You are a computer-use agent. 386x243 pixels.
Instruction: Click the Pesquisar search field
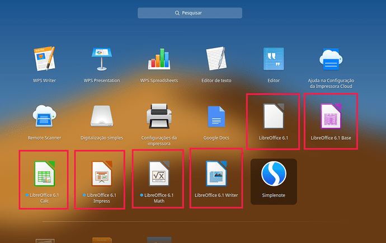(x=190, y=13)
